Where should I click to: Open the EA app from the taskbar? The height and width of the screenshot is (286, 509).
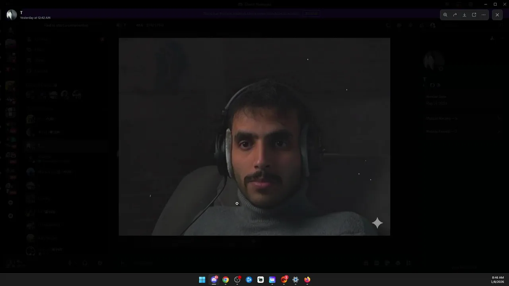coord(284,280)
